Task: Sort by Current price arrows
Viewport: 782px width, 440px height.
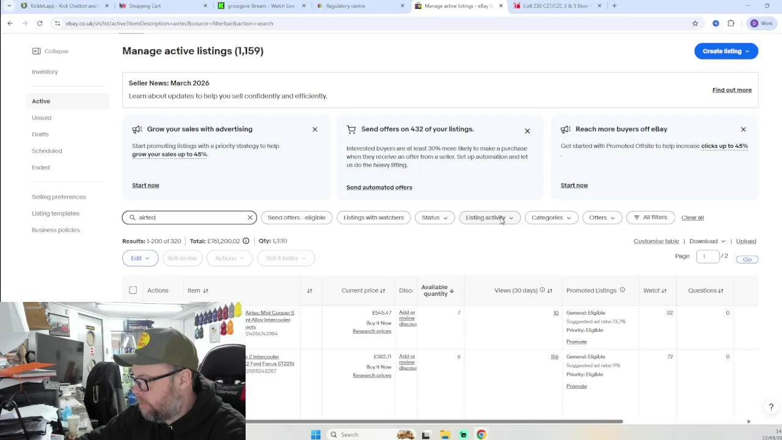Action: 382,291
